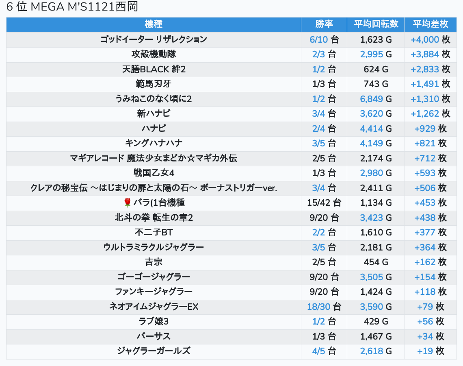Image resolution: width=463 pixels, height=366 pixels.
Task: Select the 北斗の拳 転生の章2 row name
Action: (154, 218)
